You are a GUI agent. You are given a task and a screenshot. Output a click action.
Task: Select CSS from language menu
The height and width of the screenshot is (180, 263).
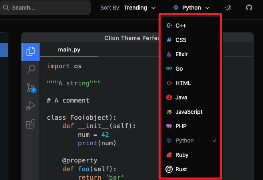[x=190, y=40]
